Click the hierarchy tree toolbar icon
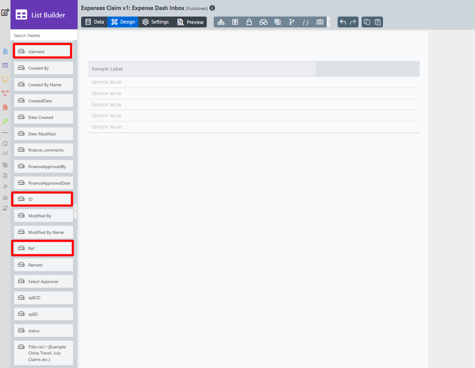475x368 pixels. [x=221, y=22]
